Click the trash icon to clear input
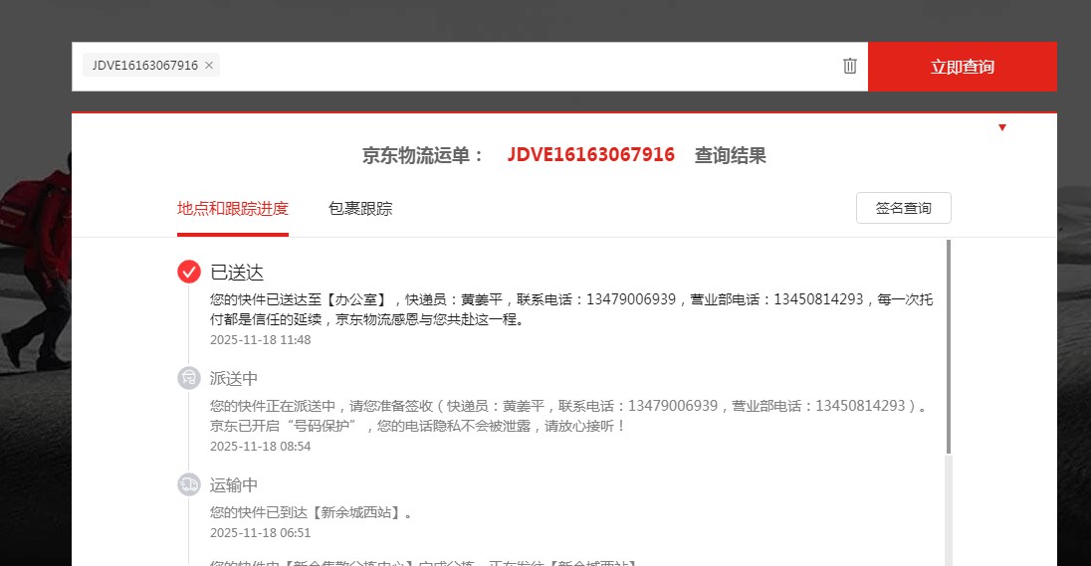1091x566 pixels. pos(849,66)
